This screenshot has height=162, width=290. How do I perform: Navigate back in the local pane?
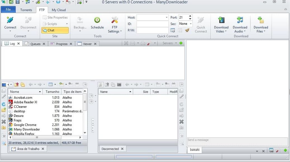(31, 85)
